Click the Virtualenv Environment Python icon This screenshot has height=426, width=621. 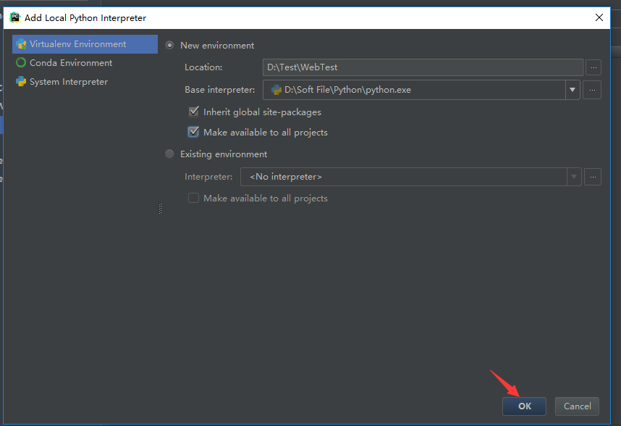coord(21,44)
